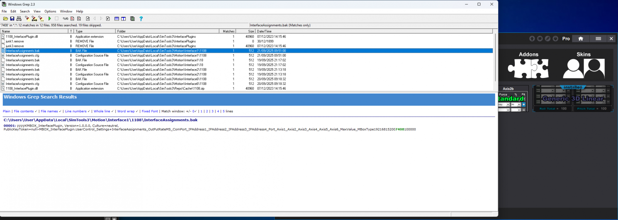The width and height of the screenshot is (618, 220).
Task: Jump to next file icon in toolbar
Action: [108, 19]
